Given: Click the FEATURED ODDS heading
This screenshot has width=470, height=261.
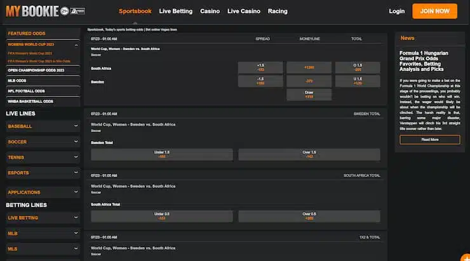Looking at the screenshot, I should point(27,34).
